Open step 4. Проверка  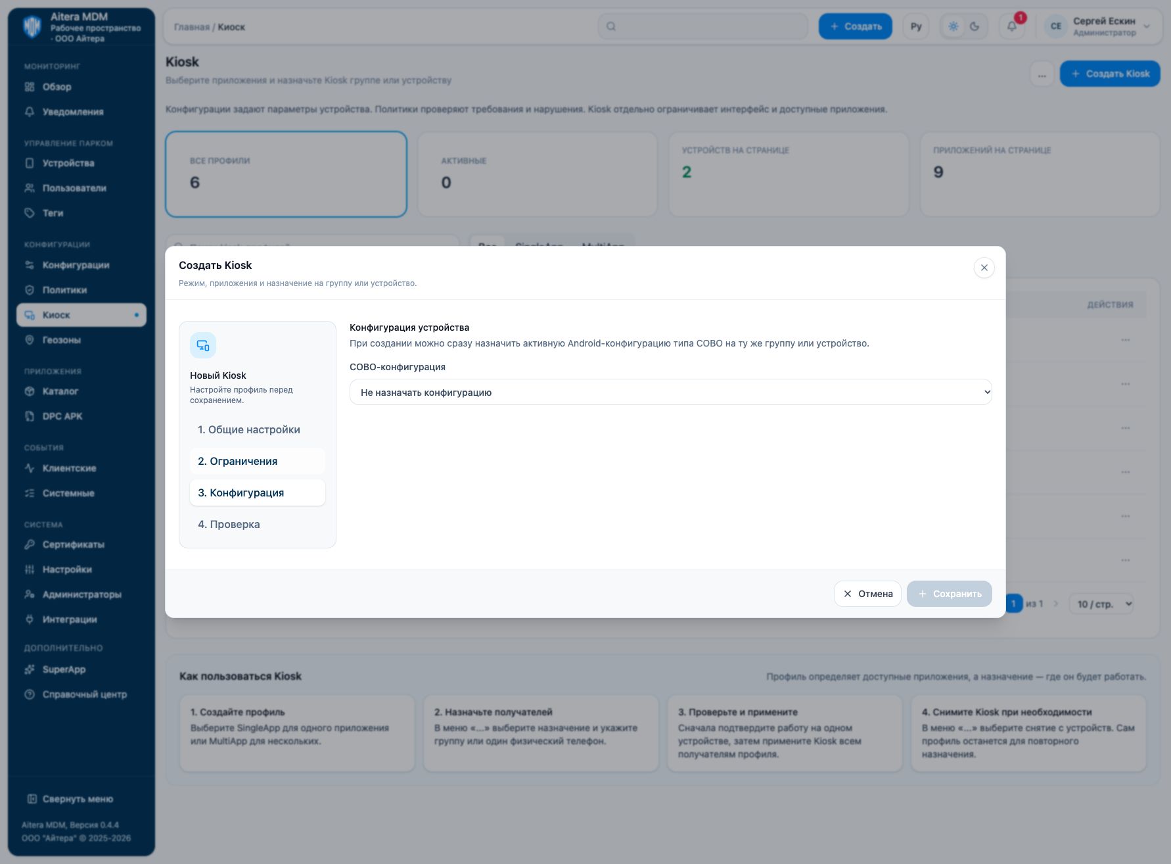click(258, 524)
